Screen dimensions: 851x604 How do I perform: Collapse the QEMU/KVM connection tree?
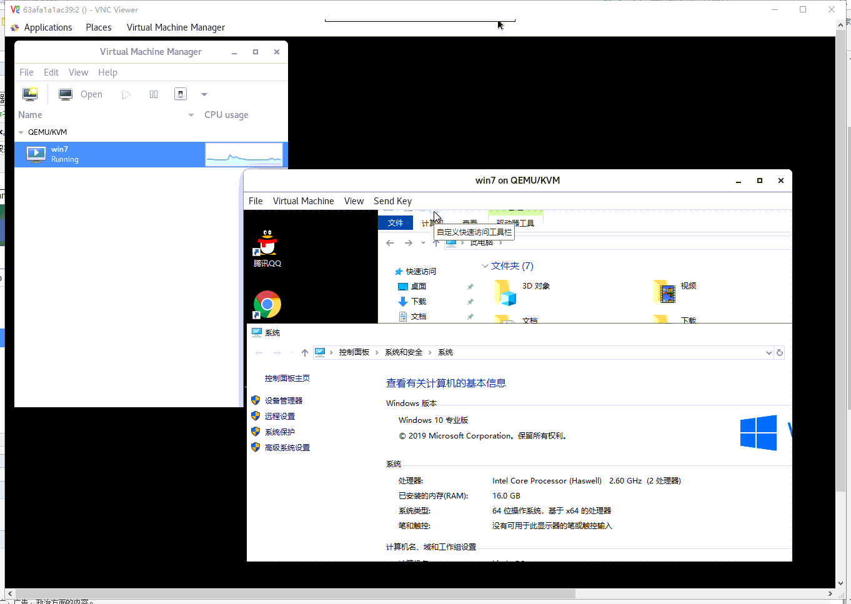click(21, 132)
